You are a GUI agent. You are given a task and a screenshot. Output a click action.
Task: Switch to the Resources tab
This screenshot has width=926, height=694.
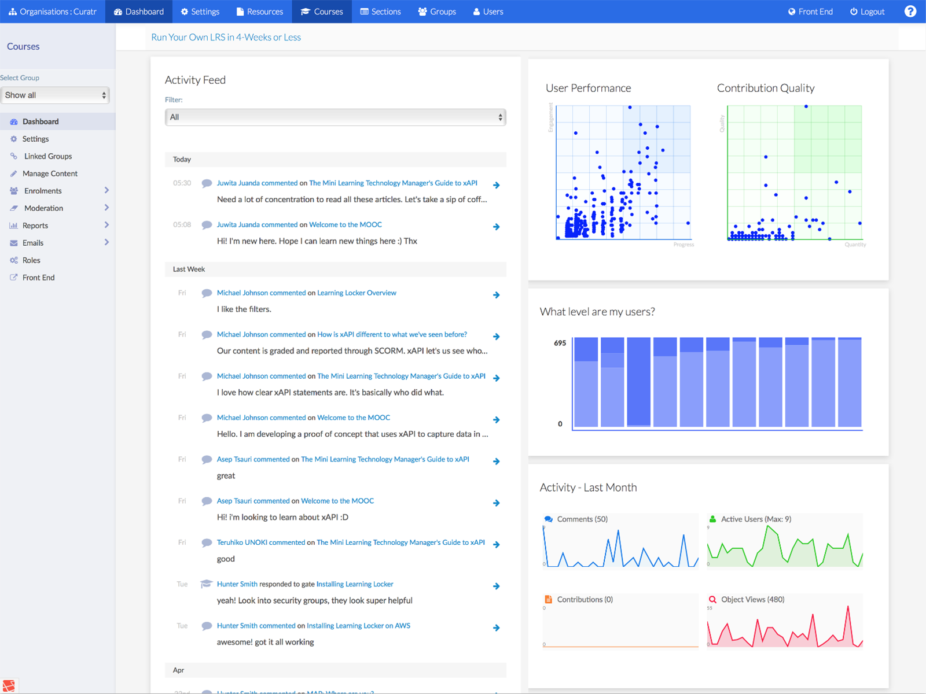click(260, 12)
